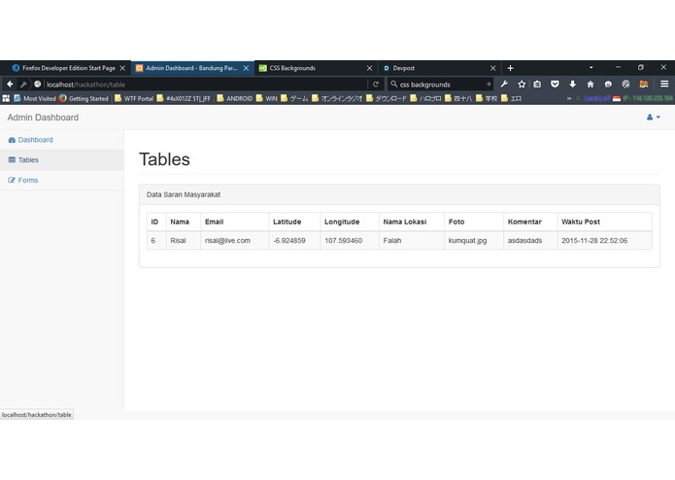
Task: Show more bookmarks chevron
Action: coord(569,98)
